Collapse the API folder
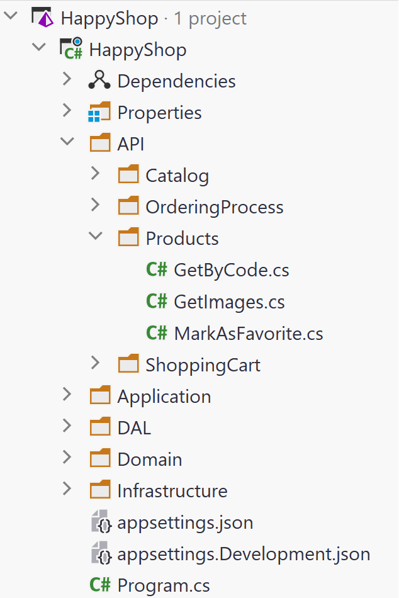This screenshot has height=598, width=399. (67, 142)
